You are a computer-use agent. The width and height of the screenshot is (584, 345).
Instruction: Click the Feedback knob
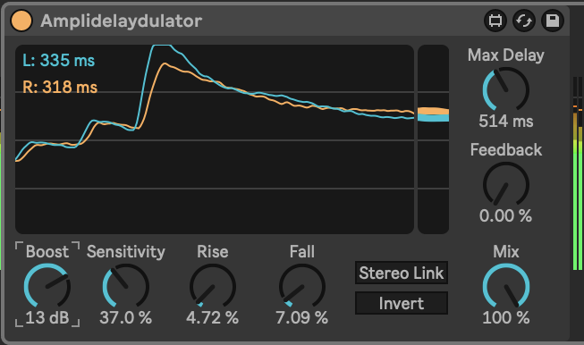[x=506, y=185]
